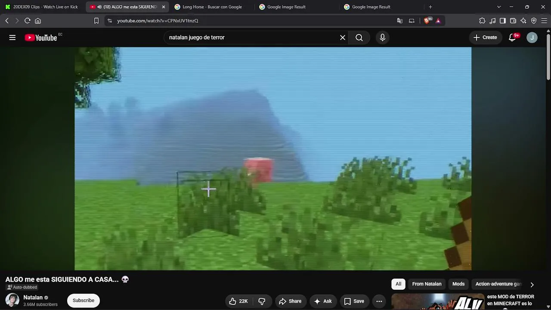Open more actions ellipsis menu
Viewport: 551px width, 310px height.
click(x=379, y=301)
